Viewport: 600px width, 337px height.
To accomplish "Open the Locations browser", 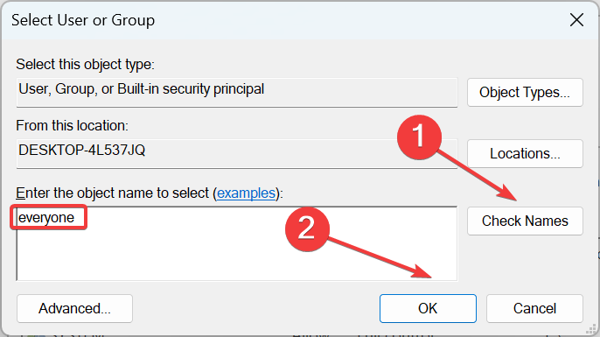I will pos(525,153).
